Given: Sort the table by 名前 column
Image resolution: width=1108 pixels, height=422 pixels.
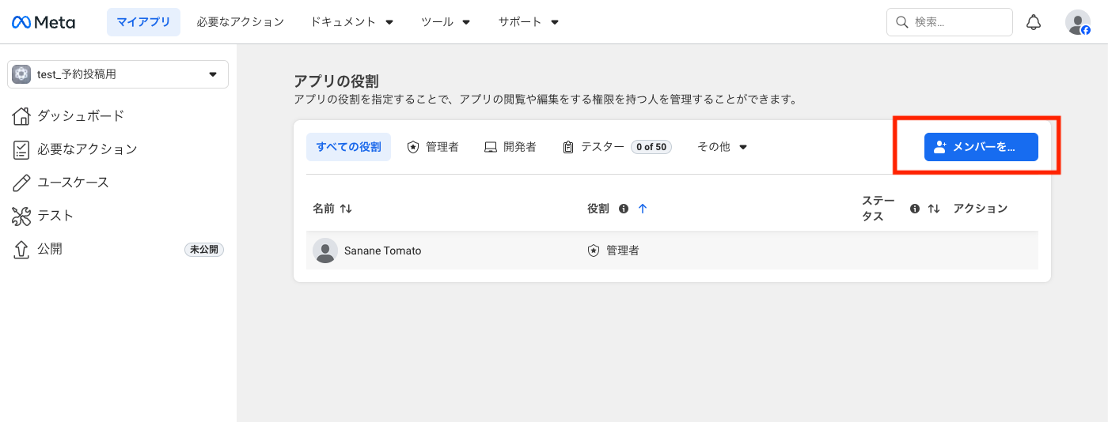Looking at the screenshot, I should coord(346,209).
